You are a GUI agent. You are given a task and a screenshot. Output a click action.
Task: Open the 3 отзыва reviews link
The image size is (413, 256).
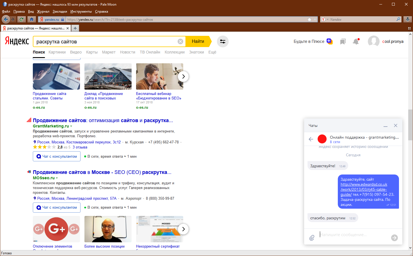(x=80, y=147)
